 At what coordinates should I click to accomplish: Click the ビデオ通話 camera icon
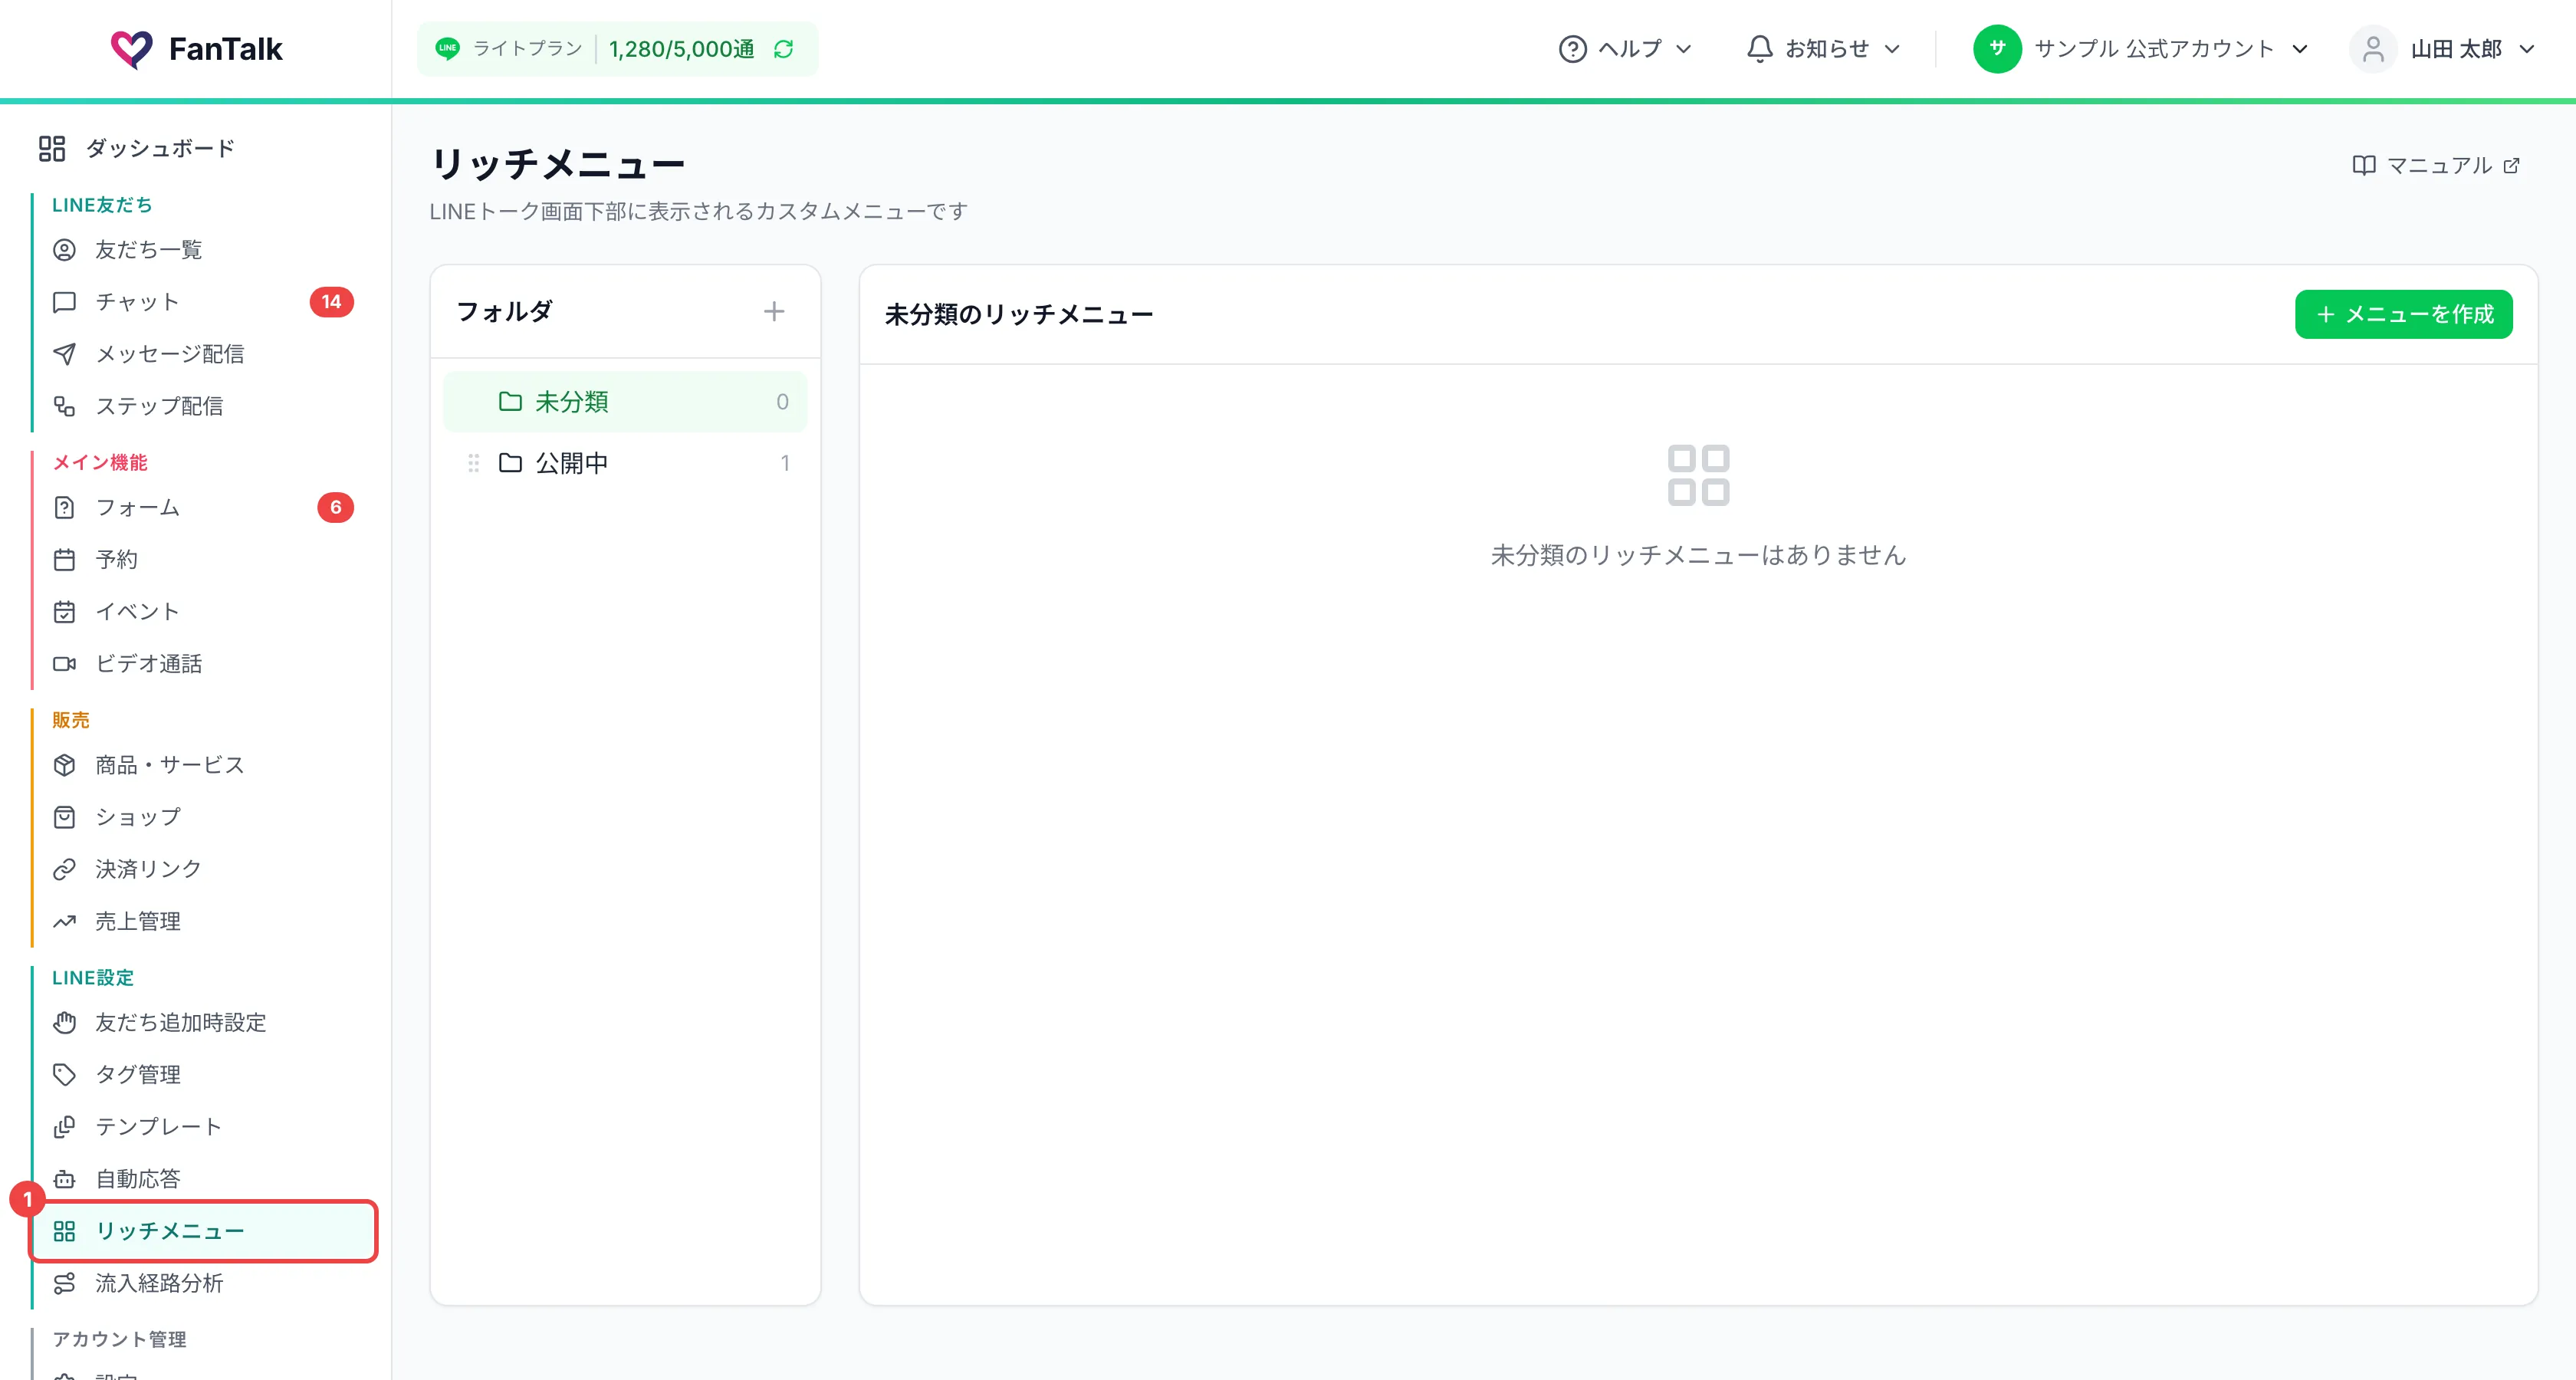[x=64, y=664]
